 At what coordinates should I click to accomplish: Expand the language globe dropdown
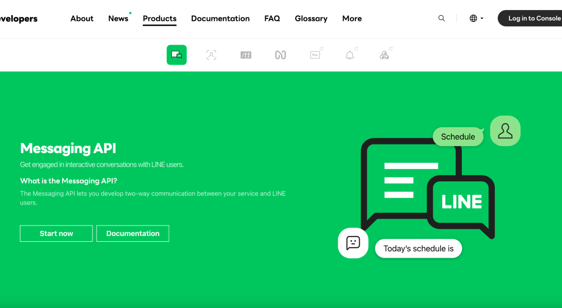point(476,18)
